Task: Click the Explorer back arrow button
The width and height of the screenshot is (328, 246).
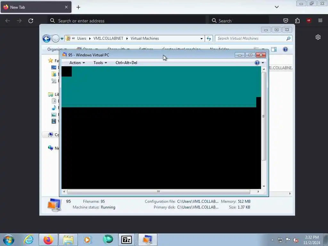Action: click(x=46, y=38)
